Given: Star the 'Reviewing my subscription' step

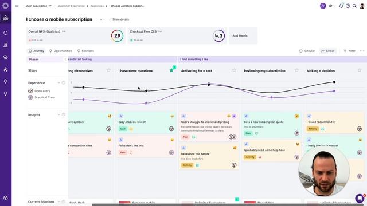Looking at the screenshot, I should (x=296, y=70).
